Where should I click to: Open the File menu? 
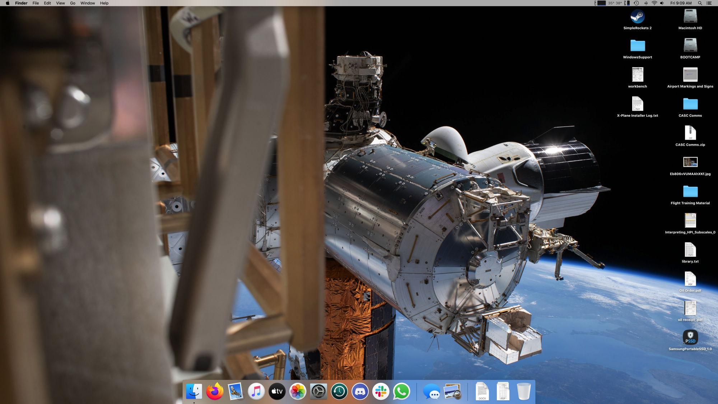[x=36, y=3]
